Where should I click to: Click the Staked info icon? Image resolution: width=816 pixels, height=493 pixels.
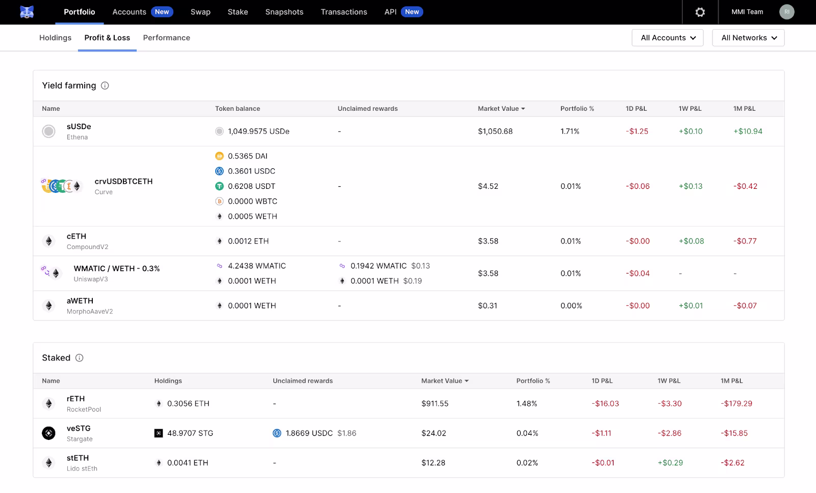tap(80, 358)
